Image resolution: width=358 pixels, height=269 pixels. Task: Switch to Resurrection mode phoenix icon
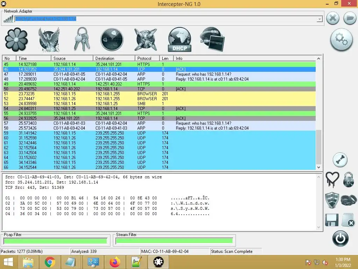point(49,40)
